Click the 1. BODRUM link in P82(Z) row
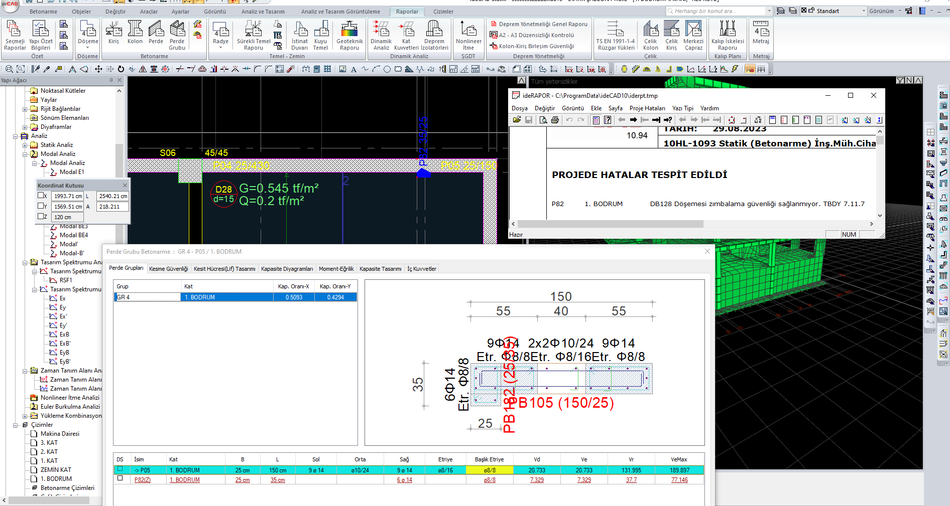 [x=184, y=480]
